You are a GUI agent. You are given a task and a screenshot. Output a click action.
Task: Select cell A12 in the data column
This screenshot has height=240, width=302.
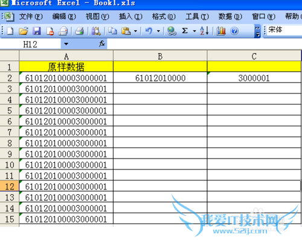(x=66, y=186)
